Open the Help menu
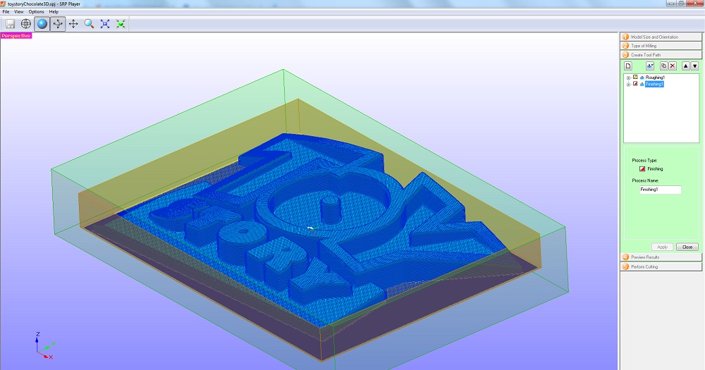Viewport: 705px width, 370px height. coord(54,12)
